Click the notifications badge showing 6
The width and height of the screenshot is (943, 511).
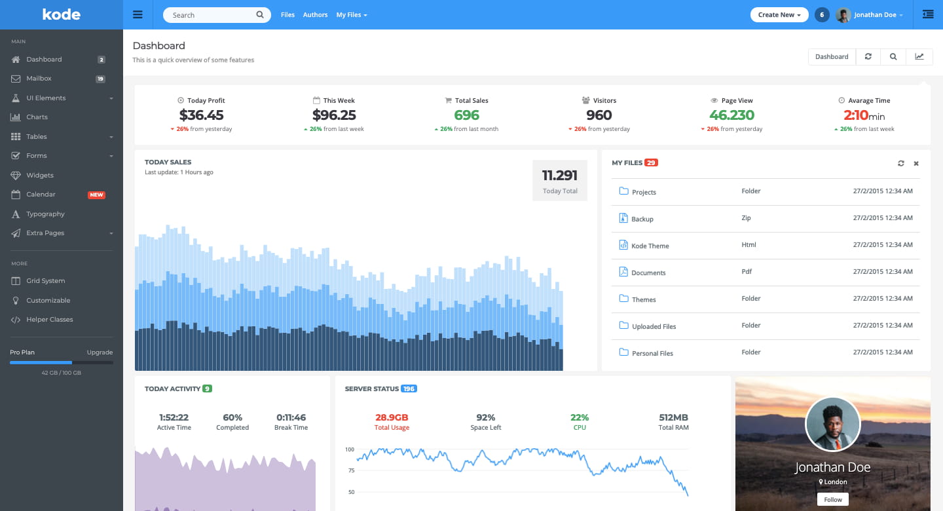822,14
